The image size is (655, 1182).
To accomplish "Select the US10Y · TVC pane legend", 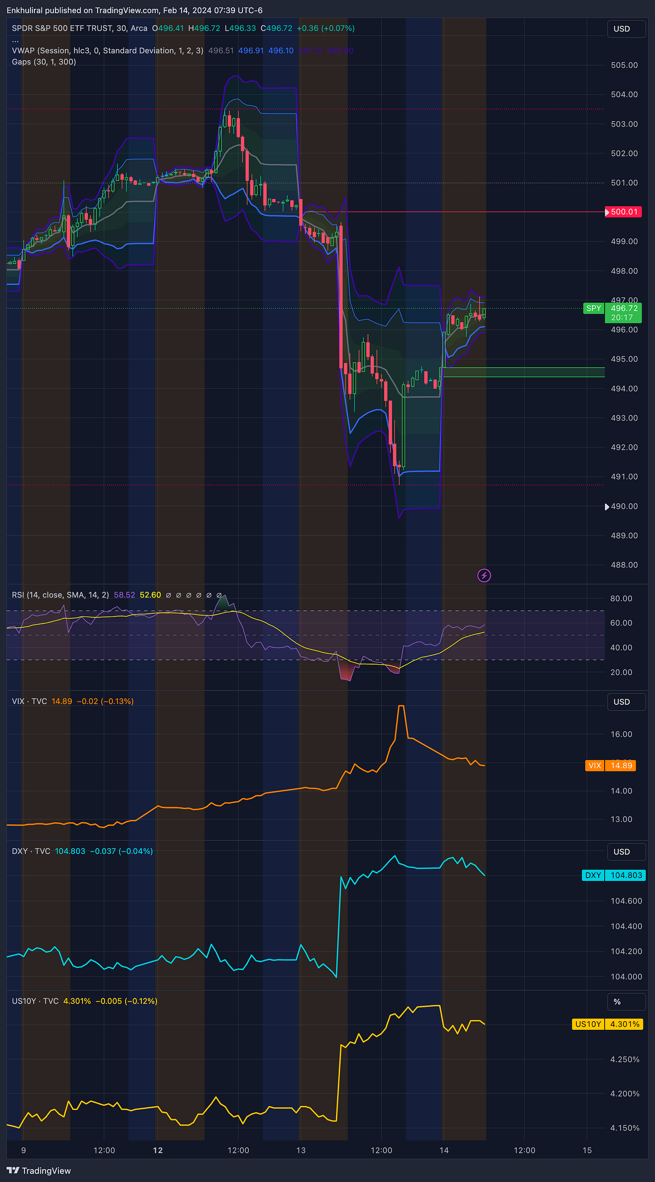I will click(x=35, y=1001).
